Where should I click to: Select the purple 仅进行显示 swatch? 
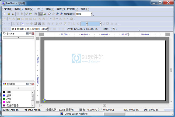pyautogui.click(x=4, y=105)
